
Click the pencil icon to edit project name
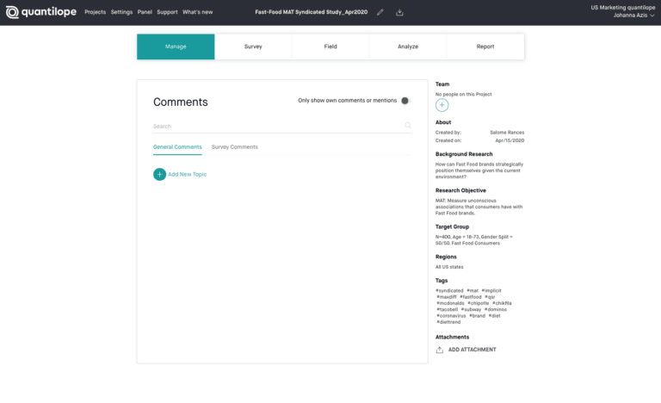[x=380, y=12]
